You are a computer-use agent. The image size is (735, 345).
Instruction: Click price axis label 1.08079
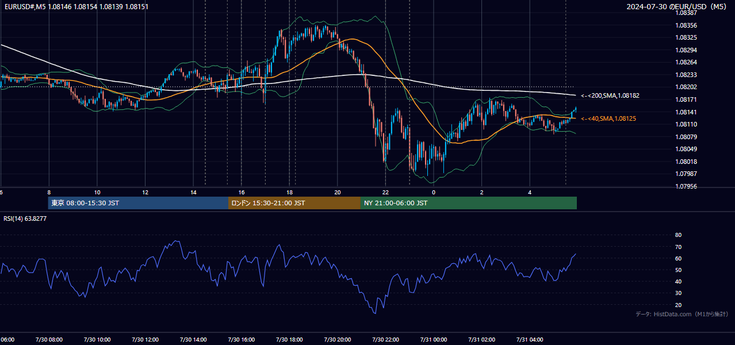pyautogui.click(x=687, y=137)
